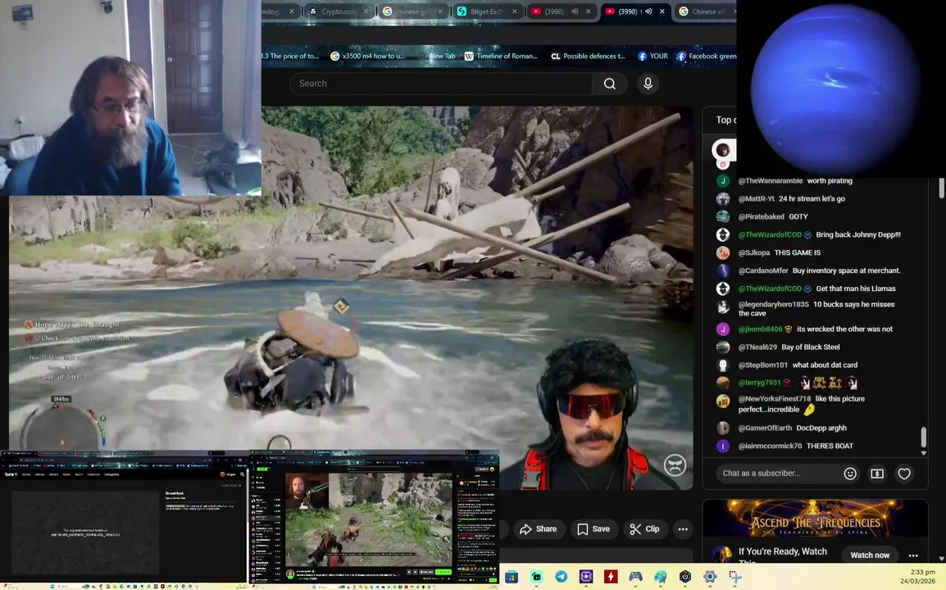This screenshot has width=946, height=590.
Task: Open Settings gear on the taskbar
Action: point(710,577)
